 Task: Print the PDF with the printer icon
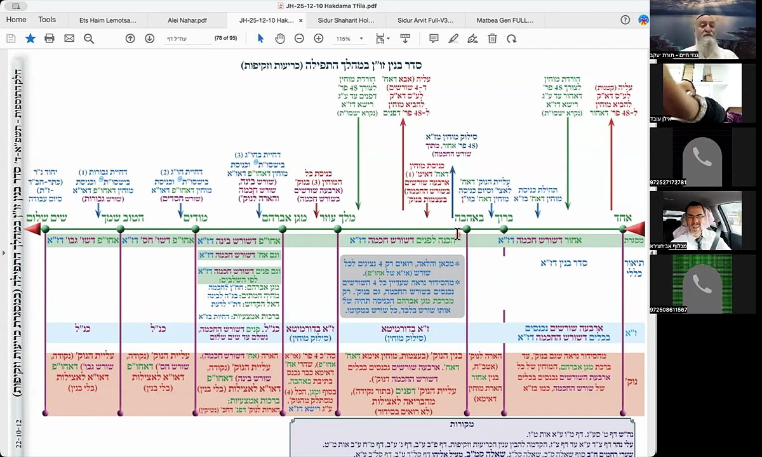click(50, 39)
